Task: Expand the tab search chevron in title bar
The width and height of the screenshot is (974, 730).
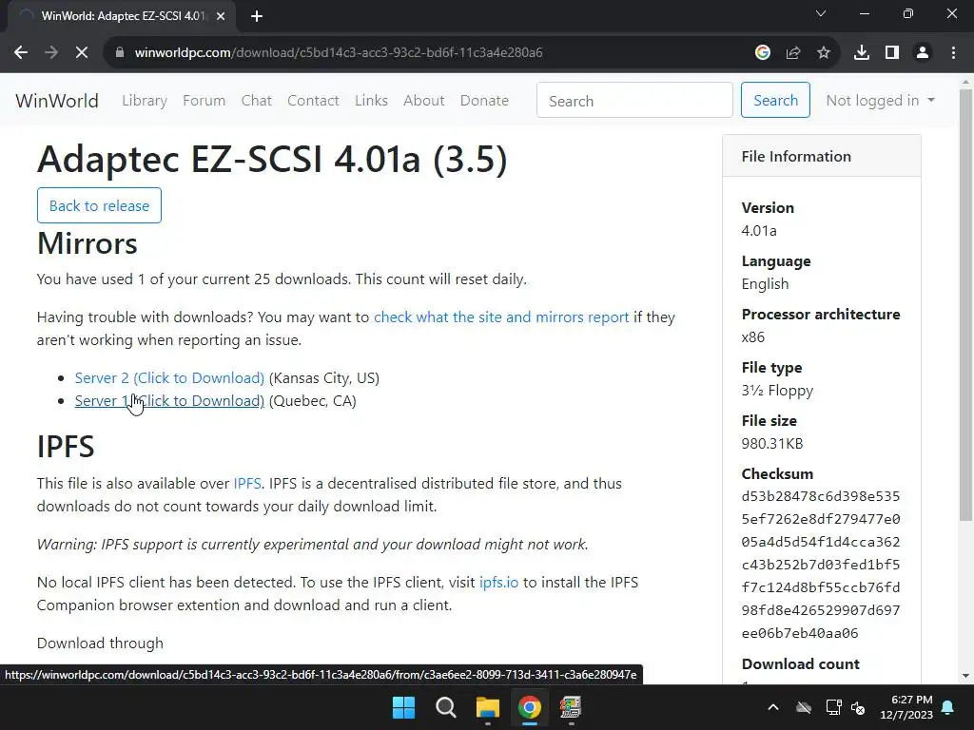Action: coord(821,13)
